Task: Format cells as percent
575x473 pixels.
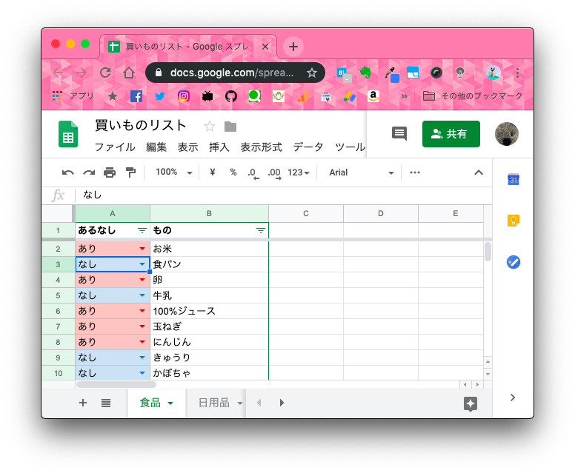Action: 233,172
